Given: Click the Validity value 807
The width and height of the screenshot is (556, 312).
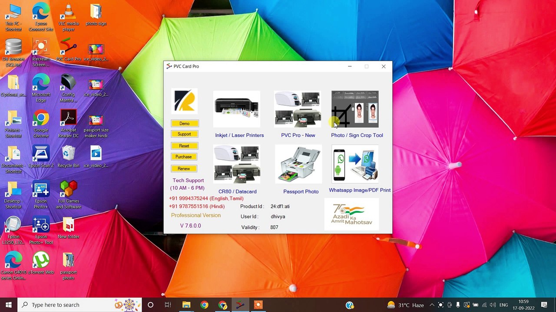Looking at the screenshot, I should point(274,227).
